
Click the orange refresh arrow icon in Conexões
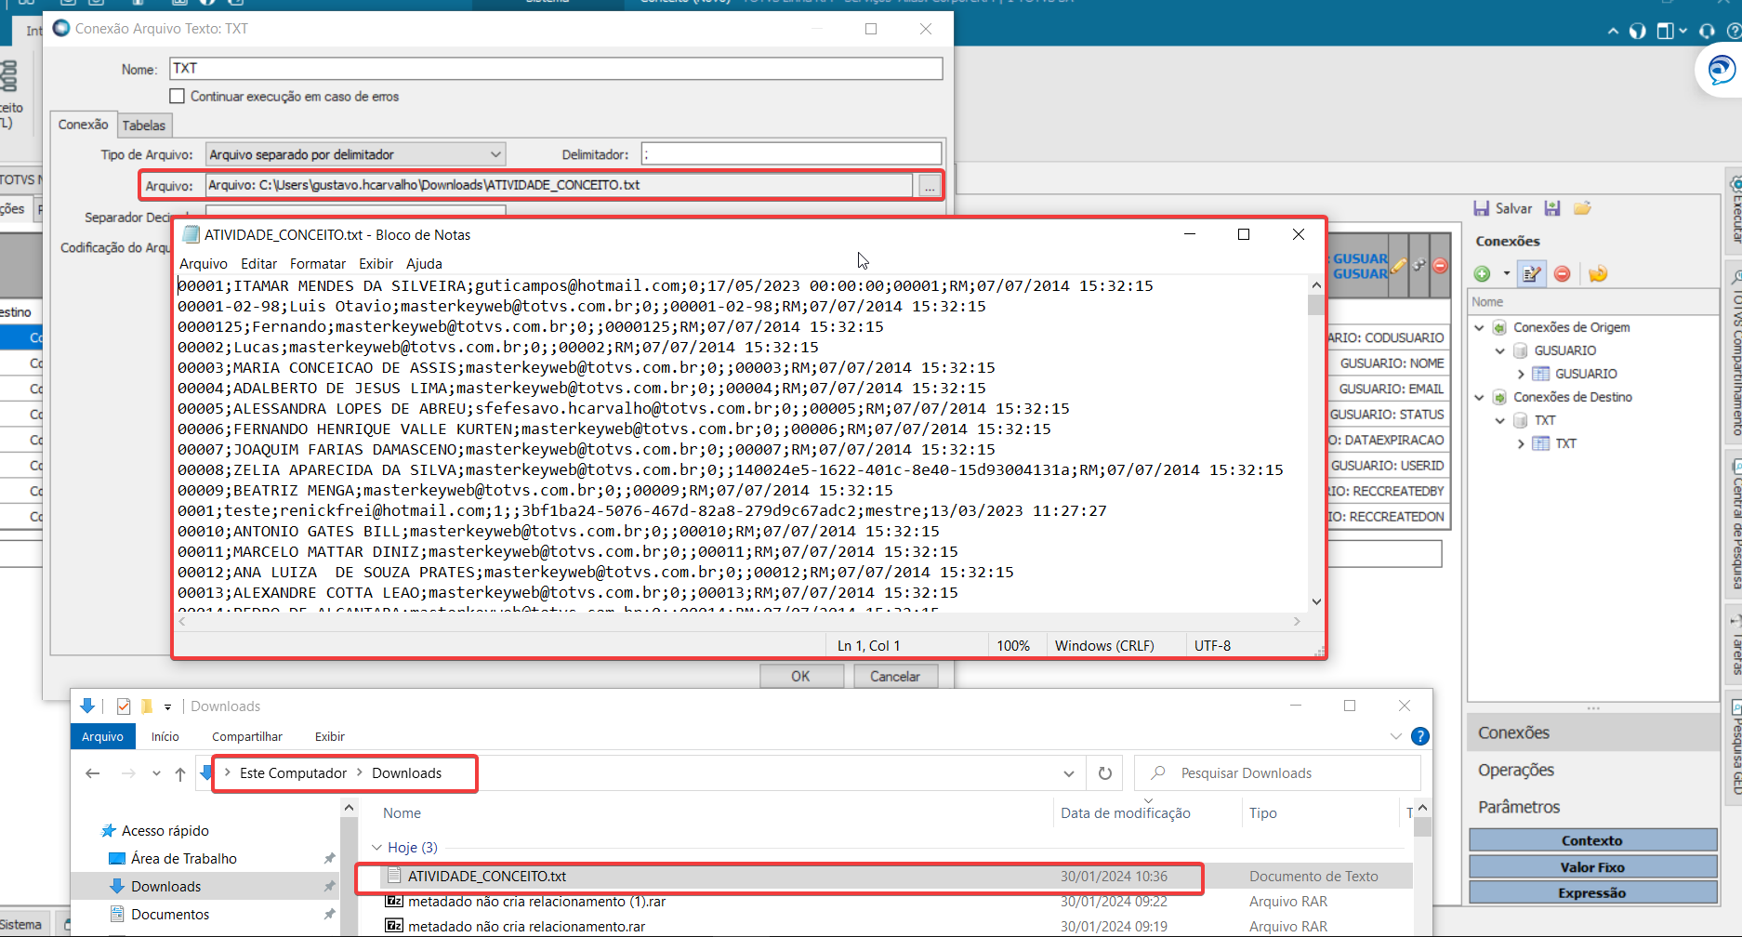tap(1598, 273)
